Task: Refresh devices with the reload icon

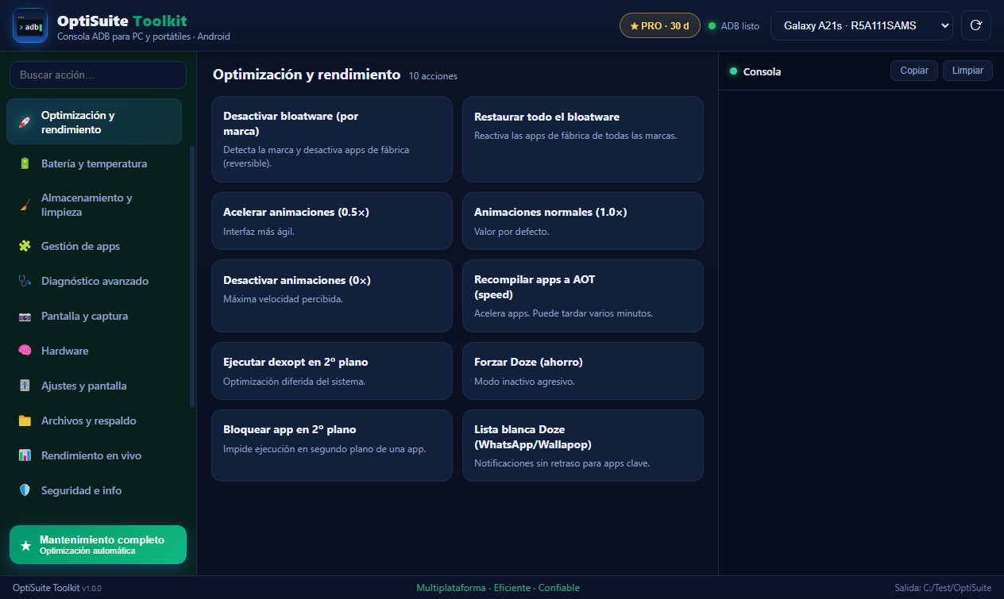Action: [x=976, y=25]
